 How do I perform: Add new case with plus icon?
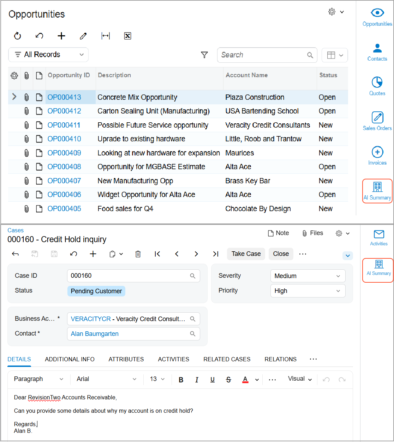[93, 254]
